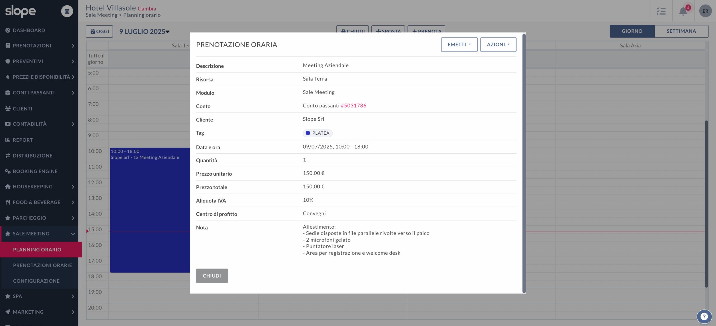The width and height of the screenshot is (716, 326).
Task: Open the help question mark bubble
Action: (x=704, y=317)
